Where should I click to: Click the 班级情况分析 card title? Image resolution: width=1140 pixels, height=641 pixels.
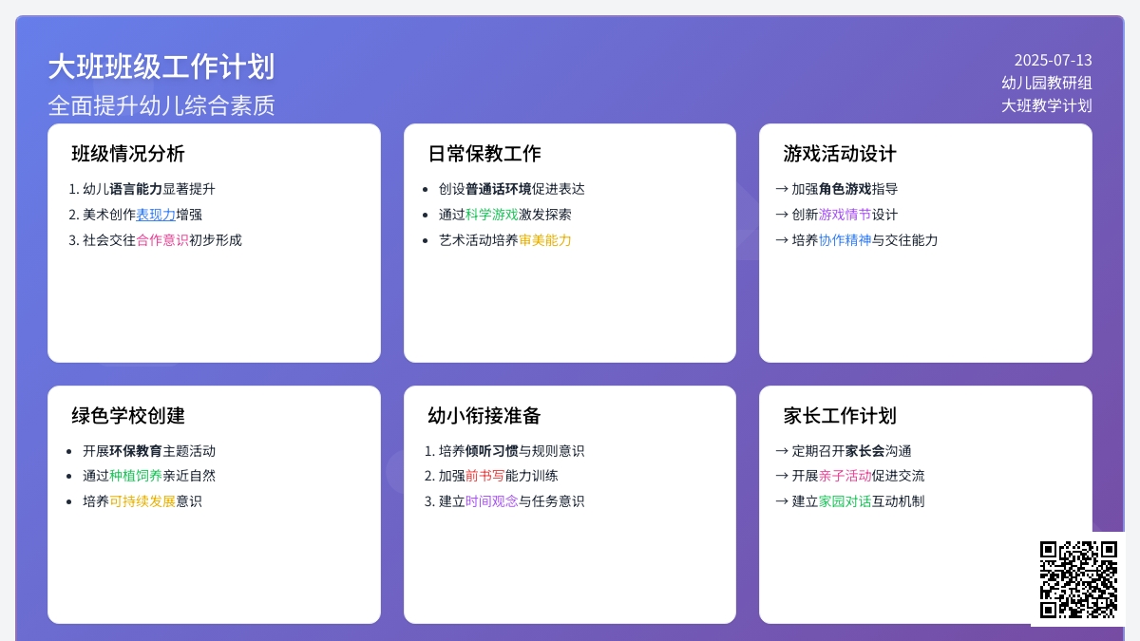128,153
